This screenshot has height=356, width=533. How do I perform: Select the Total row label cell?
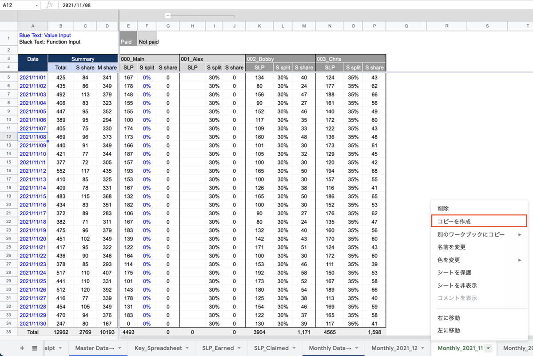(32, 332)
